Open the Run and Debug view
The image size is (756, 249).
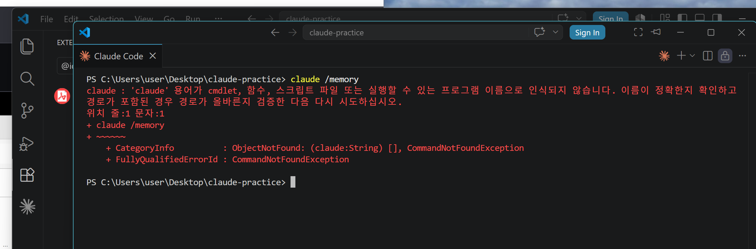[x=27, y=143]
